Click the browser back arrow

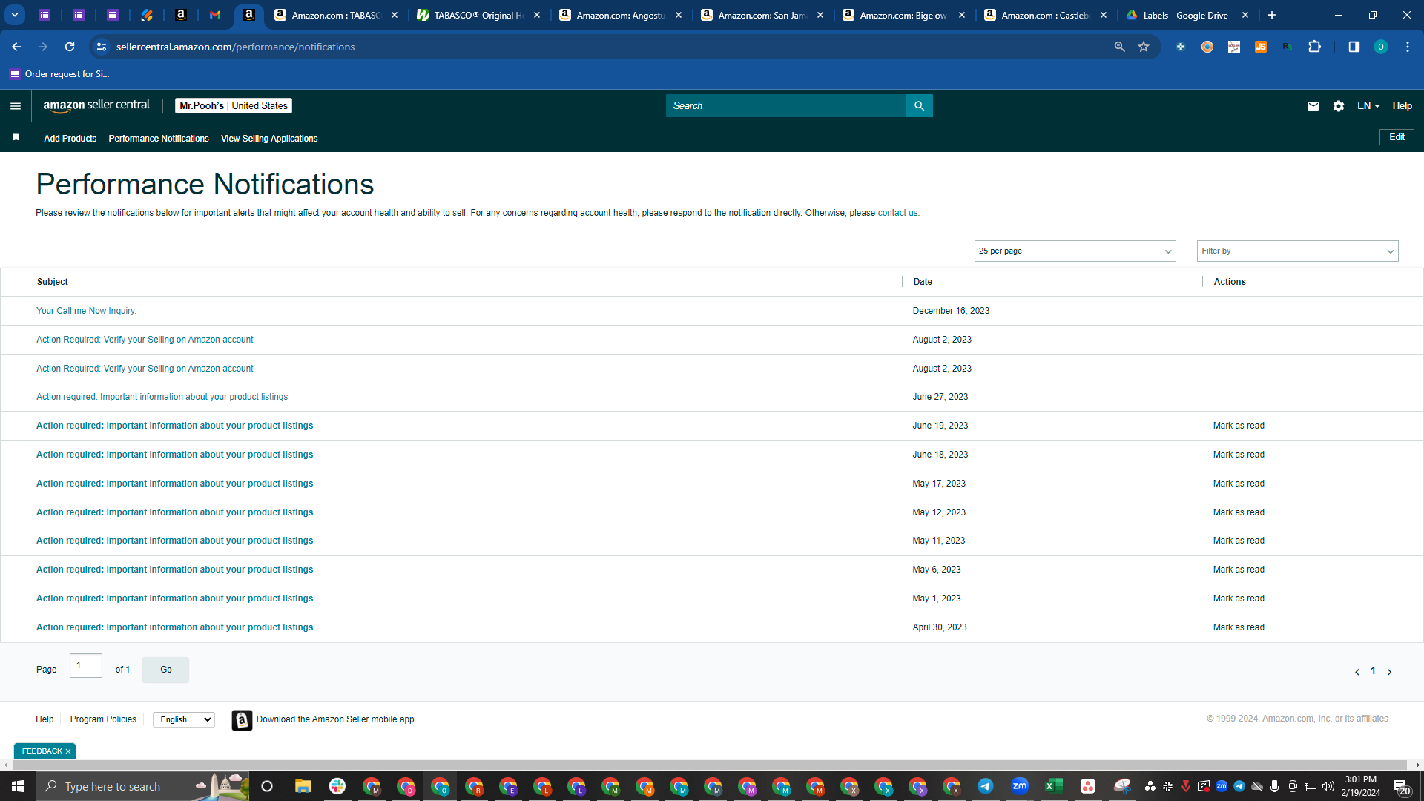click(16, 47)
